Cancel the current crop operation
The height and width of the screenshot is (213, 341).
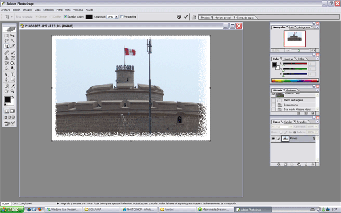click(179, 16)
